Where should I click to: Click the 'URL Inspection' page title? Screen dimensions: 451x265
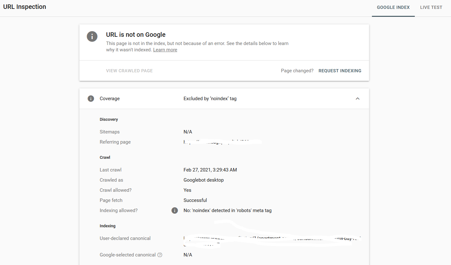pos(24,7)
